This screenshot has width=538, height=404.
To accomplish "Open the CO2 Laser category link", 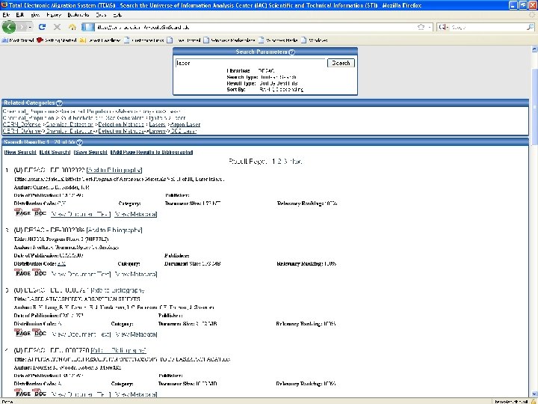I will click(184, 131).
